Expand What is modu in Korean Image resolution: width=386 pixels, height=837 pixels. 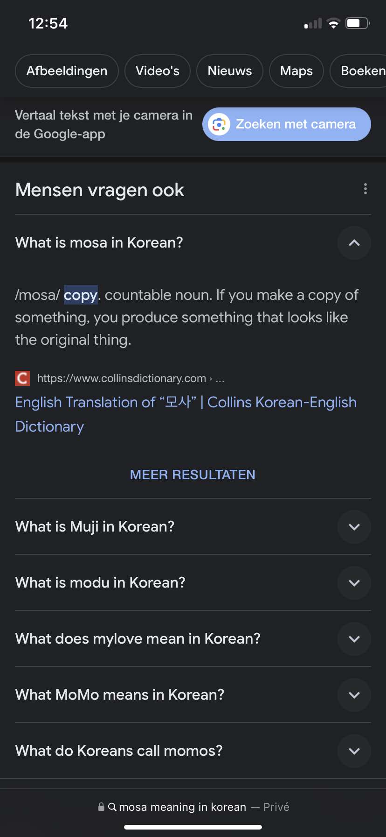coord(354,583)
